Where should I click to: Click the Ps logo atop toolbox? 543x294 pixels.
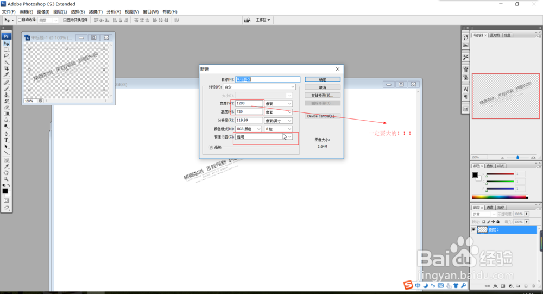[x=6, y=36]
